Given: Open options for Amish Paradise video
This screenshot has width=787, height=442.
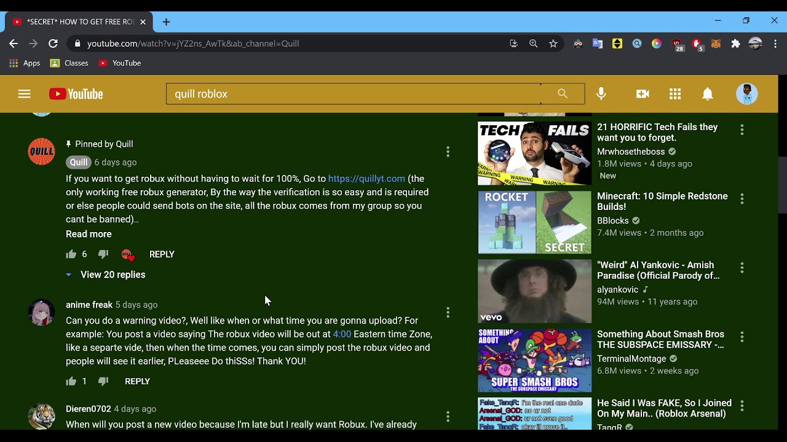Looking at the screenshot, I should click(x=742, y=268).
